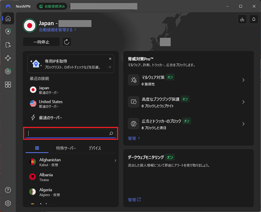Expand the マルウェア対策 row chevron

pos(243,80)
